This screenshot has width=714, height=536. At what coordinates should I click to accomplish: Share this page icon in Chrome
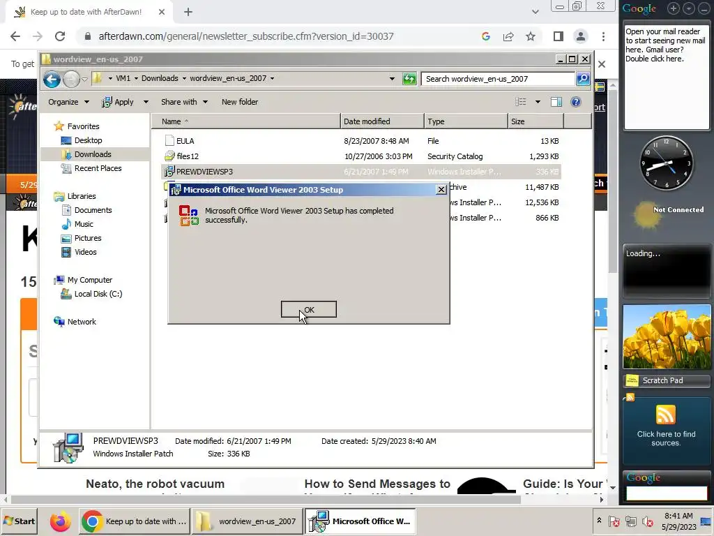coord(508,36)
